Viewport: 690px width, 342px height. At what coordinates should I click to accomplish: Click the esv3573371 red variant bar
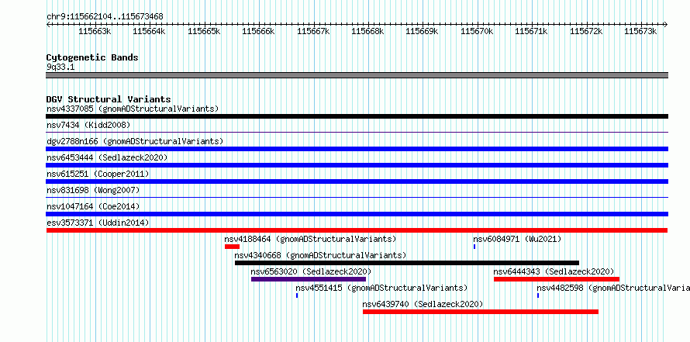point(357,230)
